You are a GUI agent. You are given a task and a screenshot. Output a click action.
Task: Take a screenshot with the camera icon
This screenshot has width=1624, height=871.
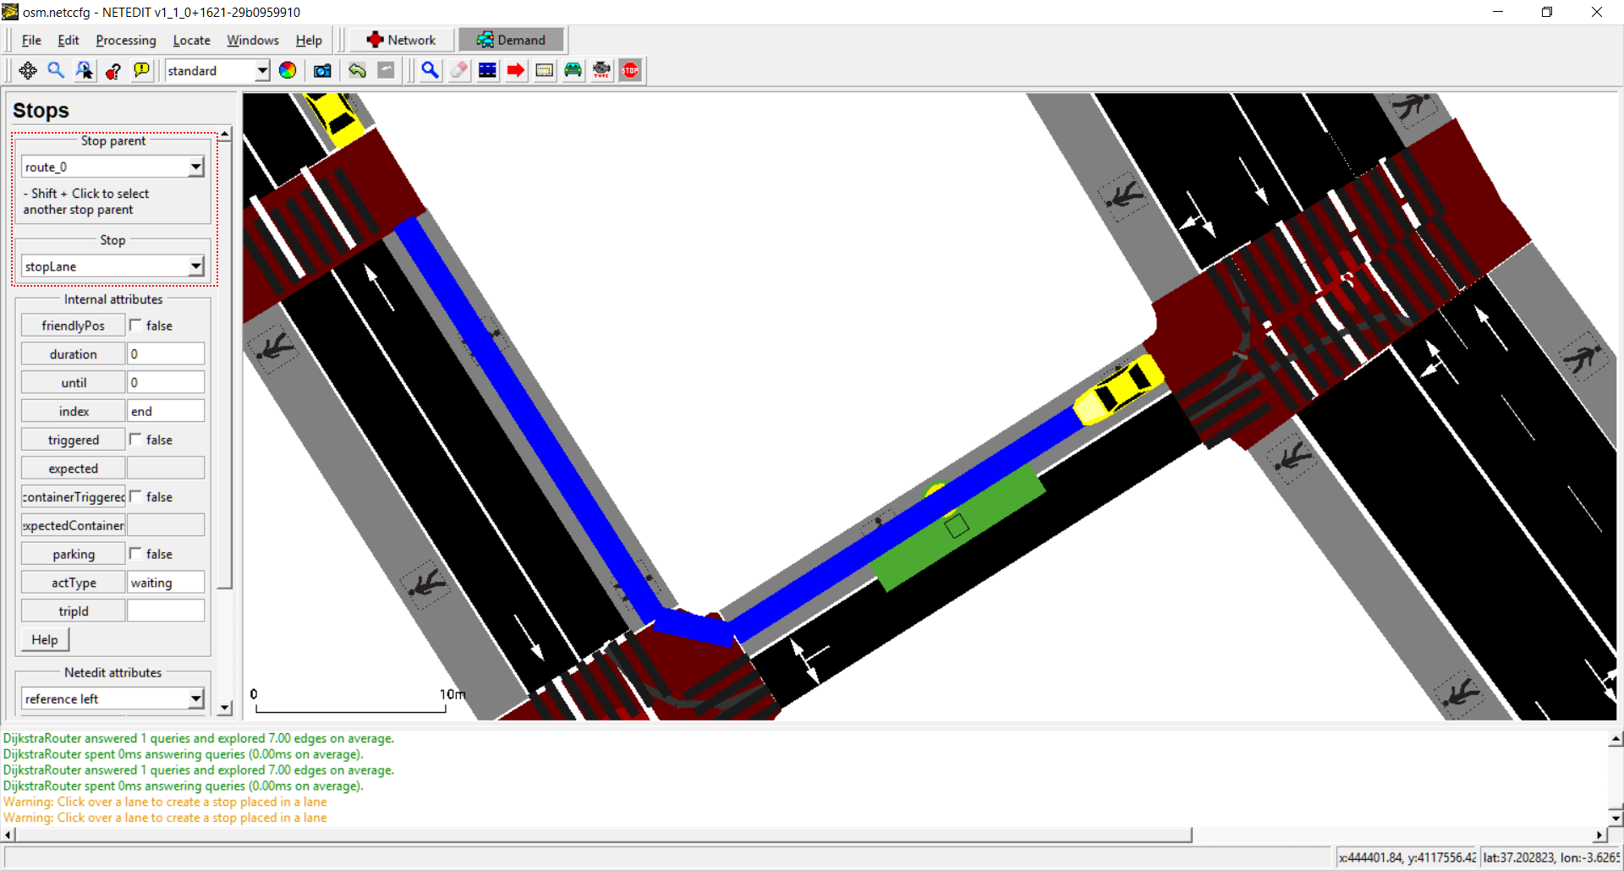pyautogui.click(x=322, y=71)
